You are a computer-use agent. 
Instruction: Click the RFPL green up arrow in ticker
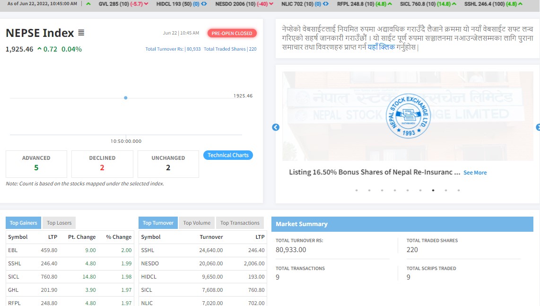(390, 4)
